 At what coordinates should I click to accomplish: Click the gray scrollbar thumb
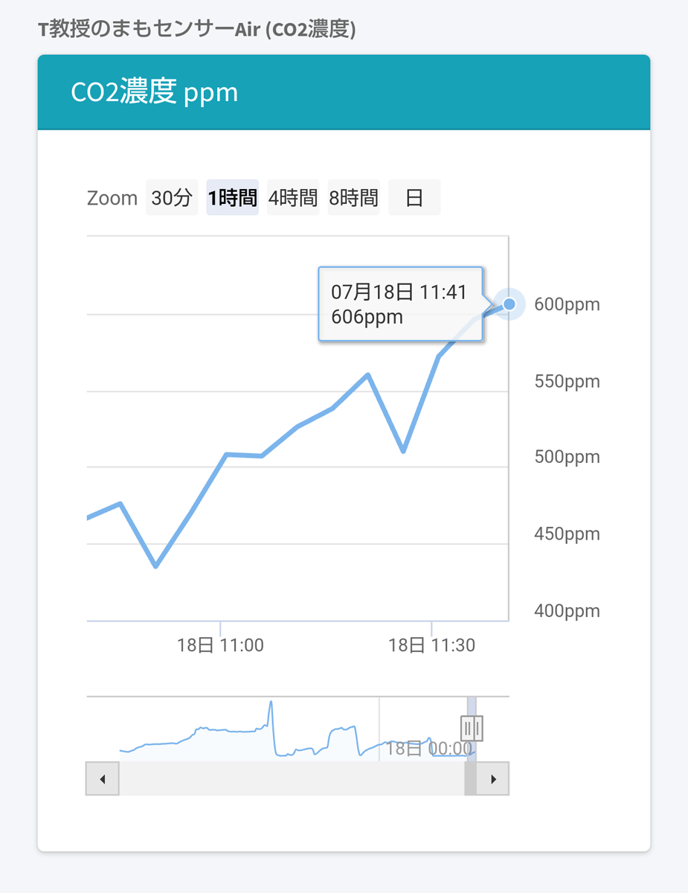coord(470,779)
